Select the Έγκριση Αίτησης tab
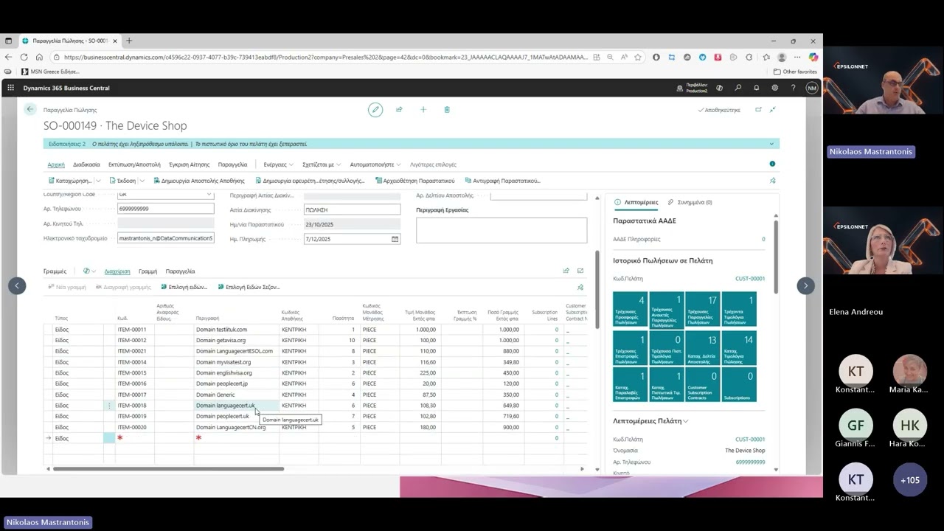Screen dimensions: 944x531 click(190, 164)
